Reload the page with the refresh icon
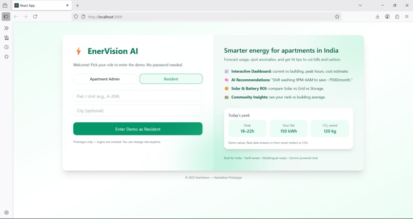This screenshot has height=219, width=413. tap(35, 16)
